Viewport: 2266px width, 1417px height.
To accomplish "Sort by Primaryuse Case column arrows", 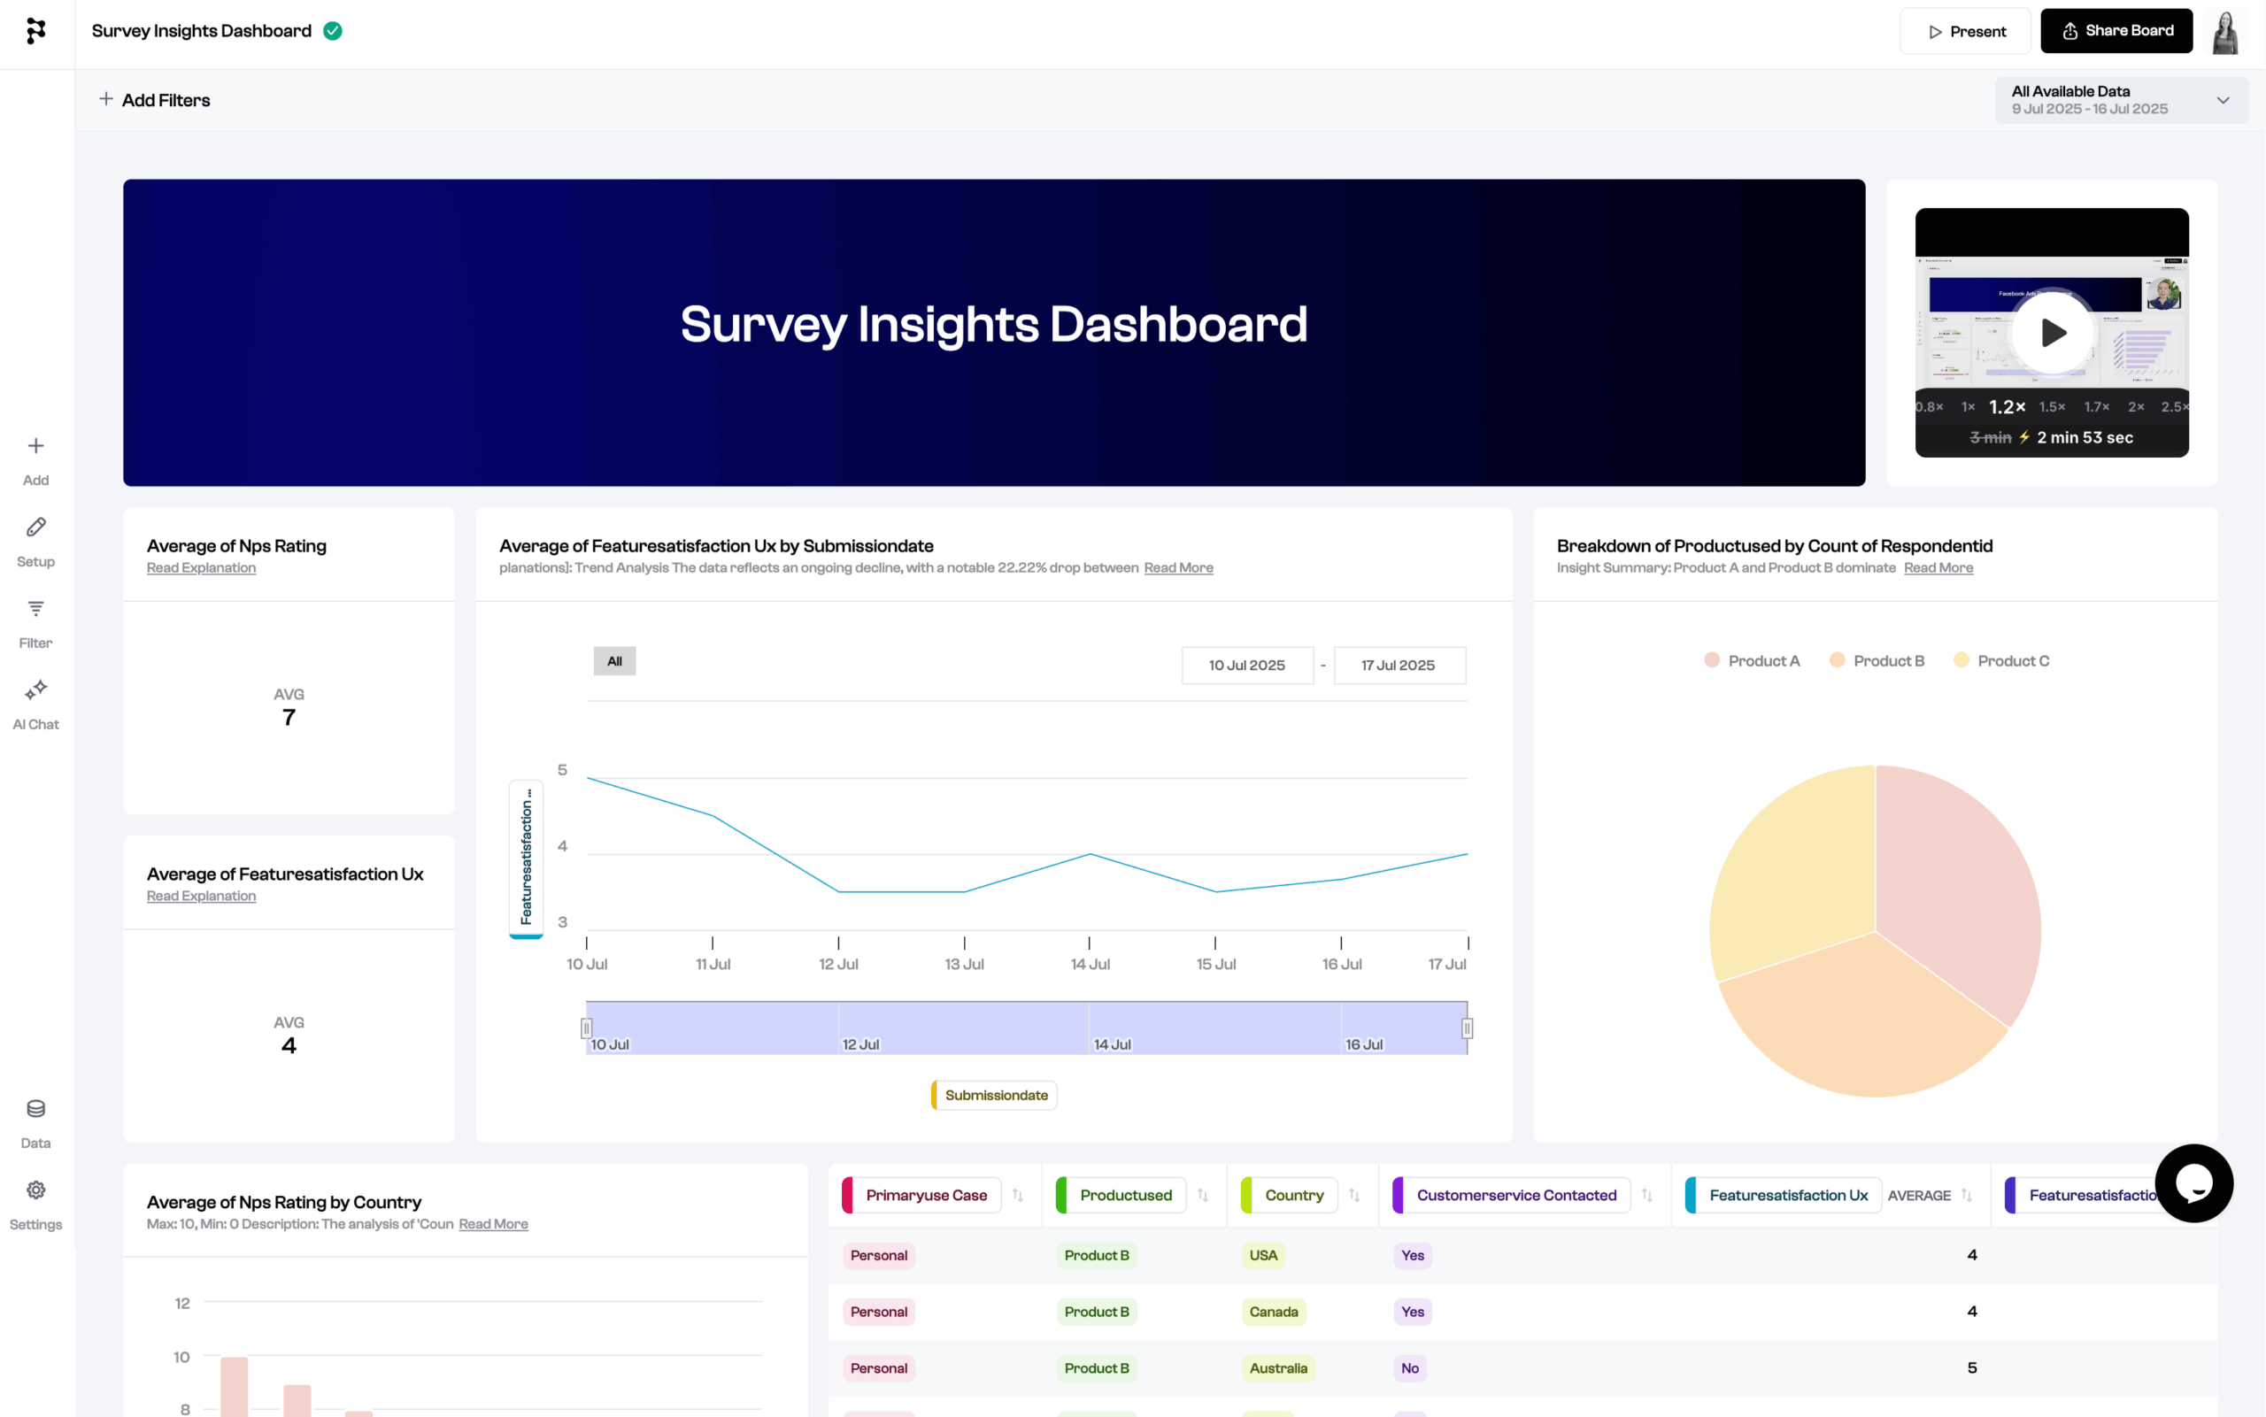I will (x=1018, y=1195).
